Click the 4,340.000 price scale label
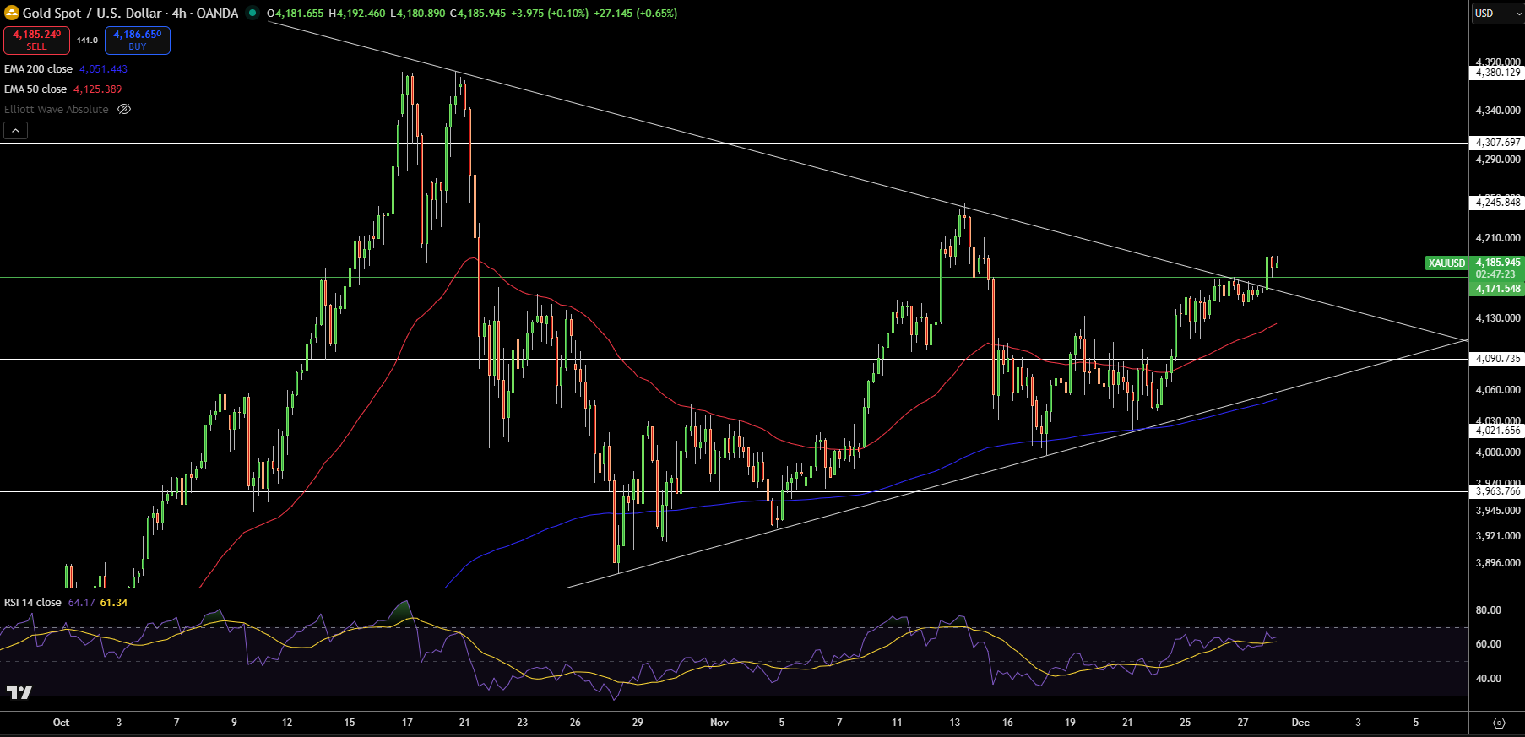The width and height of the screenshot is (1525, 737). [1497, 111]
